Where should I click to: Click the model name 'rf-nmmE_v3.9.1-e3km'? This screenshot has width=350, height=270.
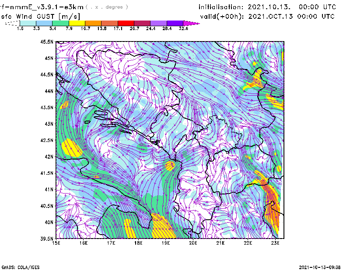42,7
